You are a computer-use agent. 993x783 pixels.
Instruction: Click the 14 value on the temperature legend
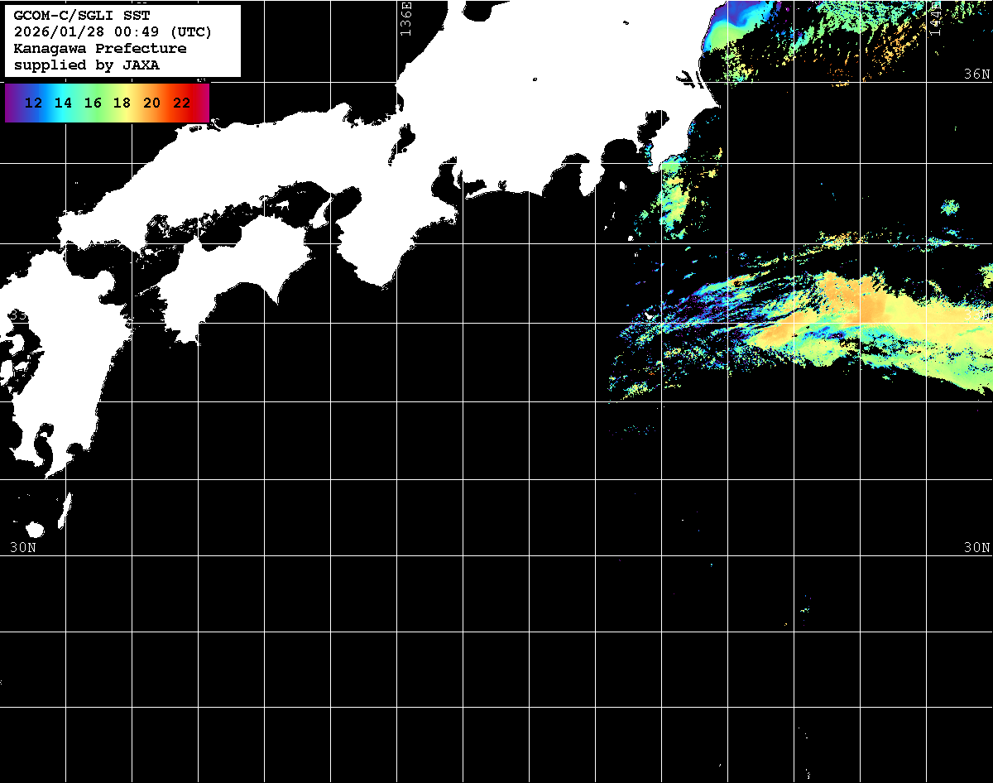point(63,103)
